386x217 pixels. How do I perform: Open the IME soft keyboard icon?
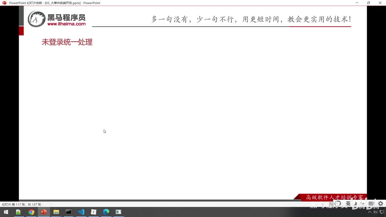point(372,204)
